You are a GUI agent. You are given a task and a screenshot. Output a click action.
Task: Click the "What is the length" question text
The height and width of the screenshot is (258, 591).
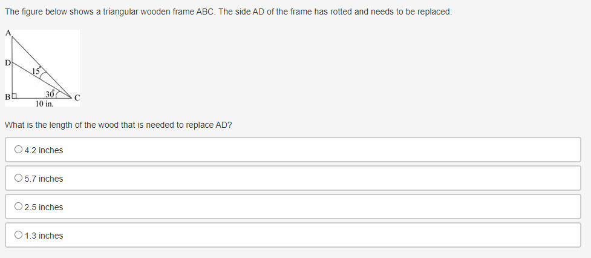tap(119, 125)
